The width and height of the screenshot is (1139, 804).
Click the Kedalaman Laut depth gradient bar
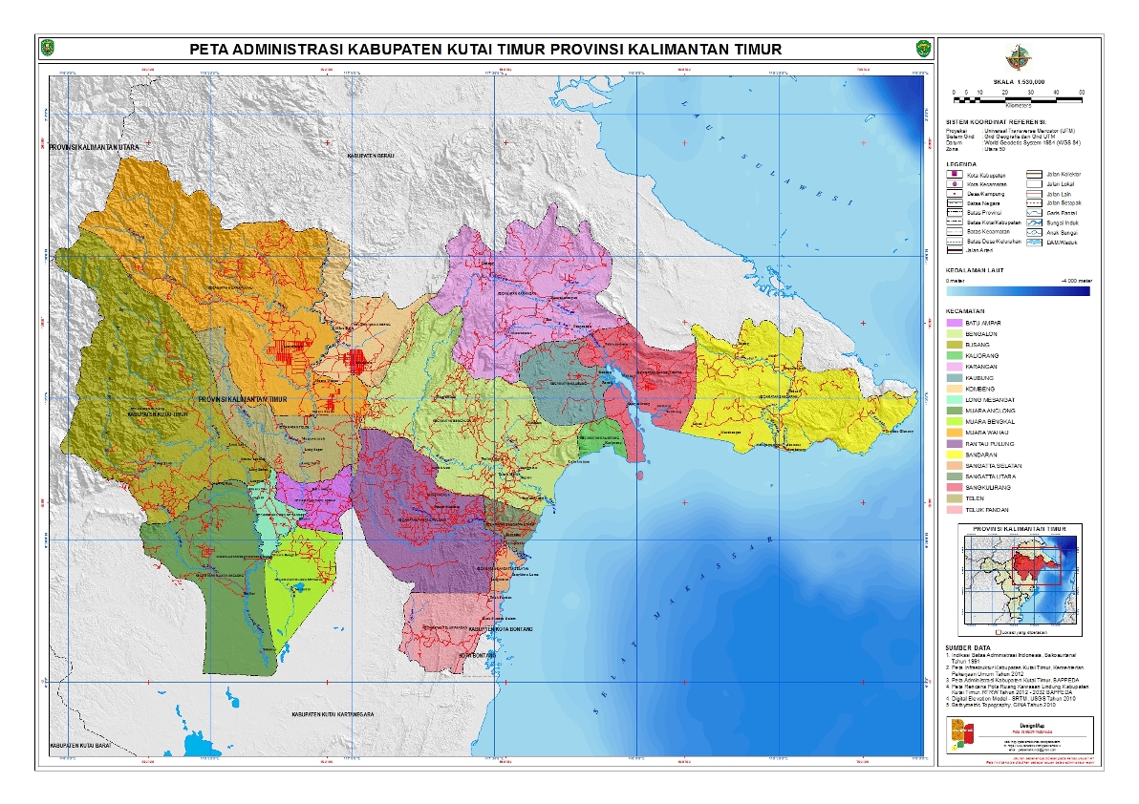(1018, 290)
